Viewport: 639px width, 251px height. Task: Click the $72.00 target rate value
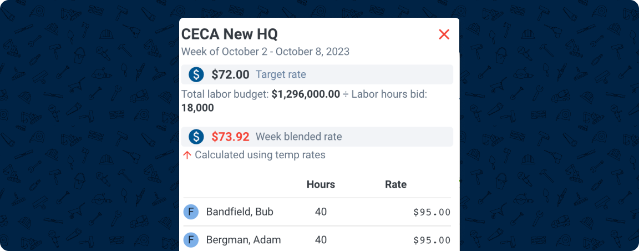[x=230, y=74]
